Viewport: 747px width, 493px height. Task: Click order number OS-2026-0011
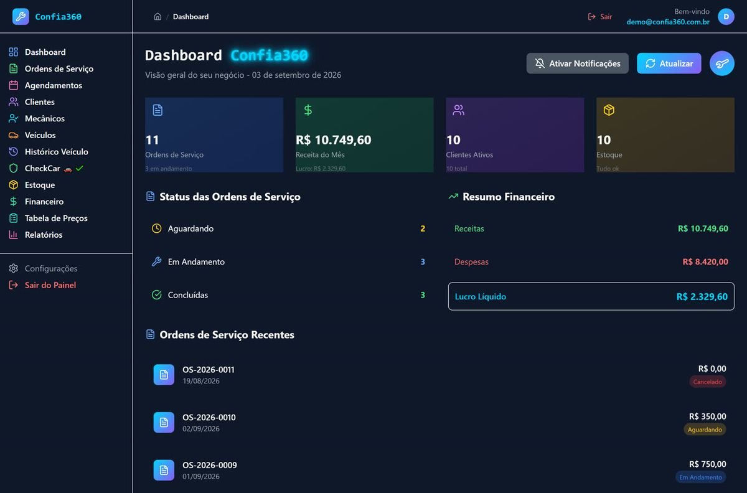tap(209, 370)
